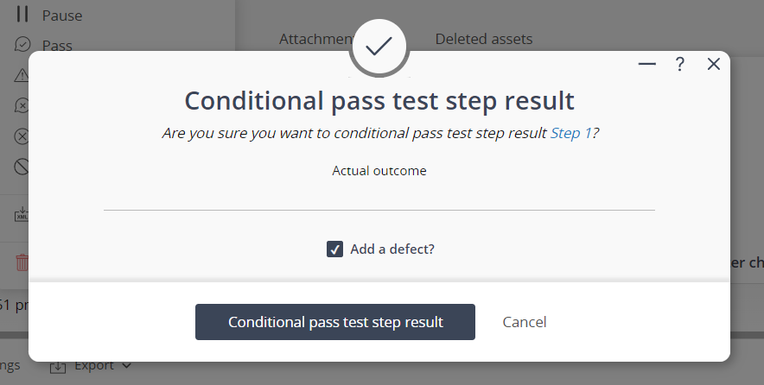The image size is (764, 385).
Task: Confirm with Conditional pass test step result button
Action: (335, 322)
